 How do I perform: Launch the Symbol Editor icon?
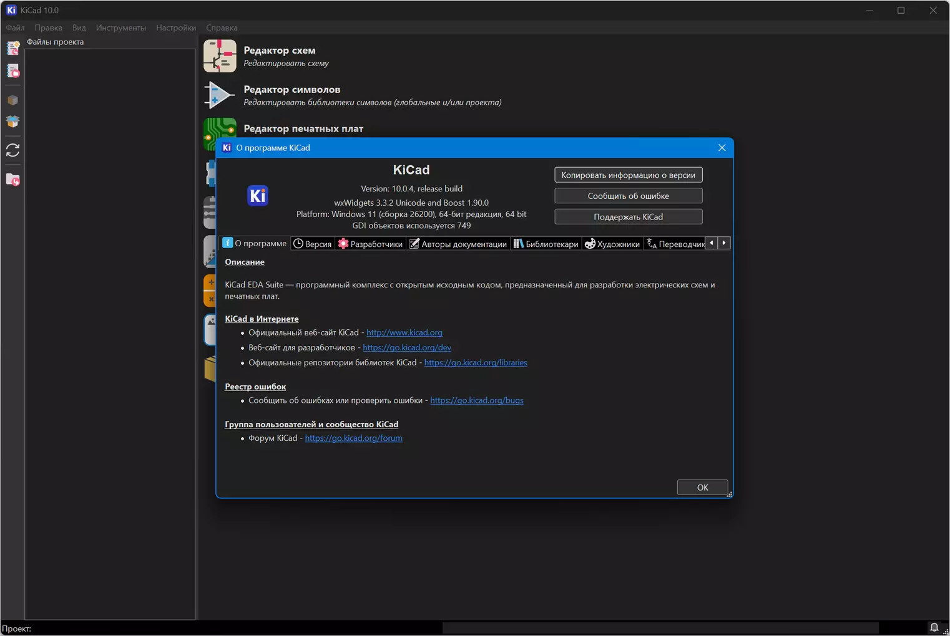[220, 95]
